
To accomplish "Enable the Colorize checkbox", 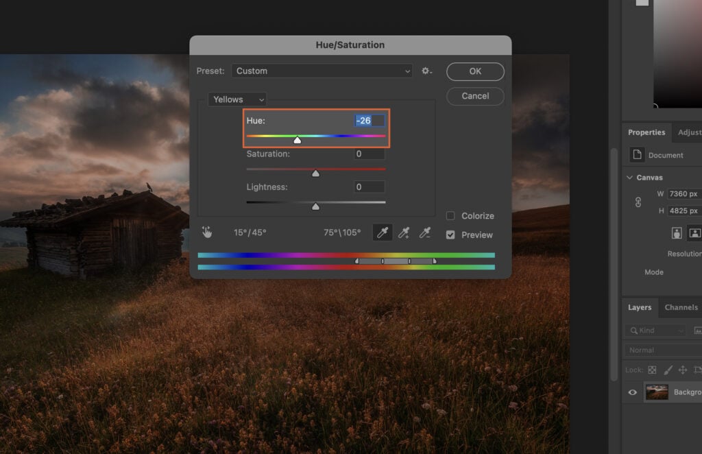I will click(x=450, y=215).
